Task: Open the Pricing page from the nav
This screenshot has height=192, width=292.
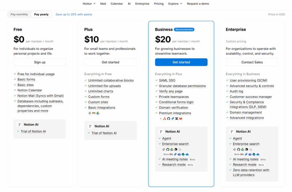Action: click(x=159, y=4)
